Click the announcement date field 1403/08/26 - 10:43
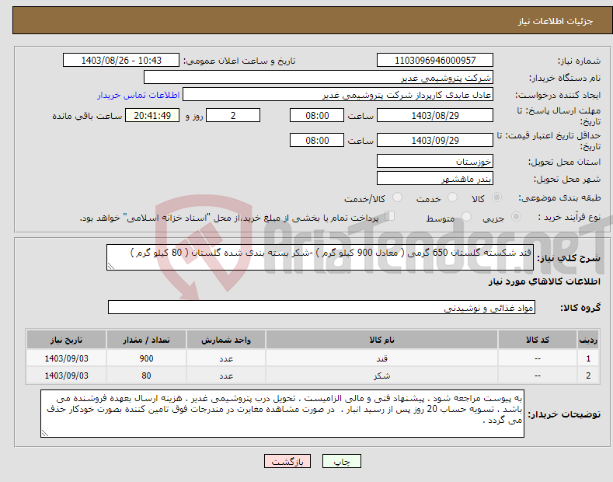This screenshot has width=613, height=482. coord(121,61)
